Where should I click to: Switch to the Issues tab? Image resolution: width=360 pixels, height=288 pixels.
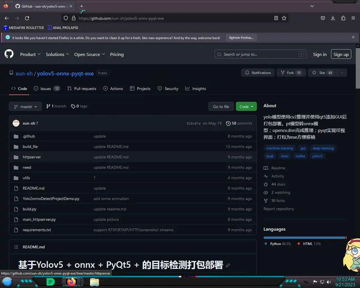47,89
